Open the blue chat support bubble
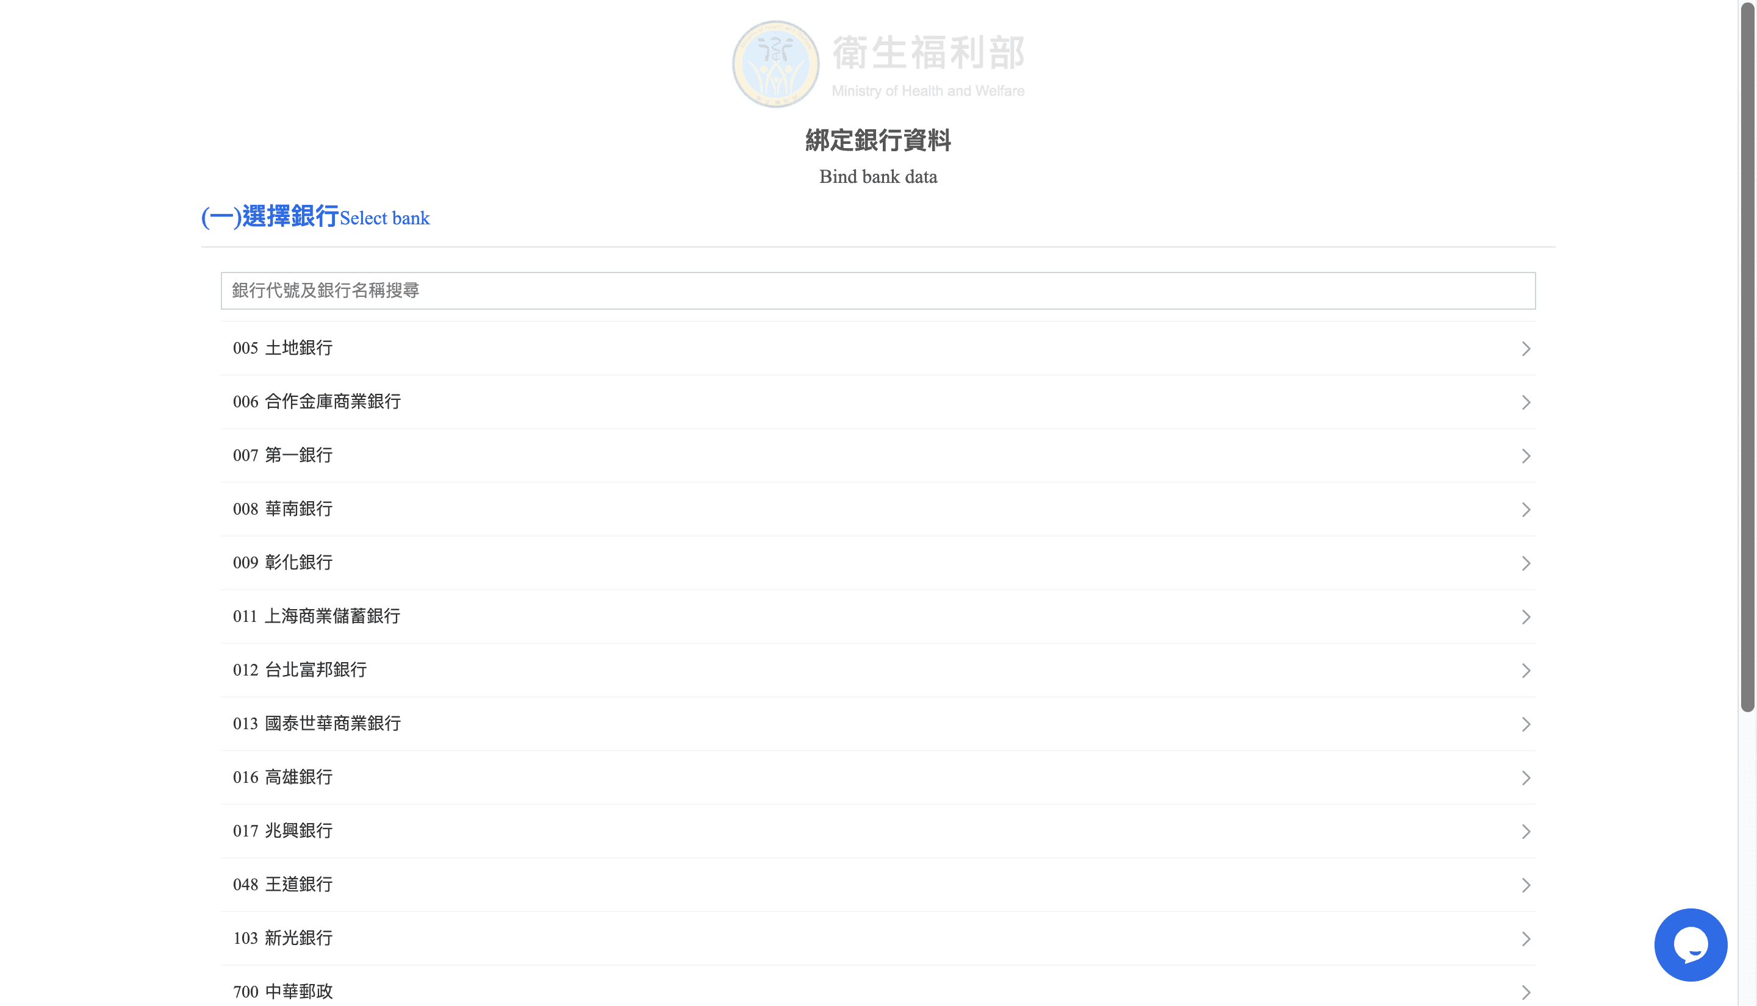The image size is (1757, 1006). pyautogui.click(x=1690, y=944)
